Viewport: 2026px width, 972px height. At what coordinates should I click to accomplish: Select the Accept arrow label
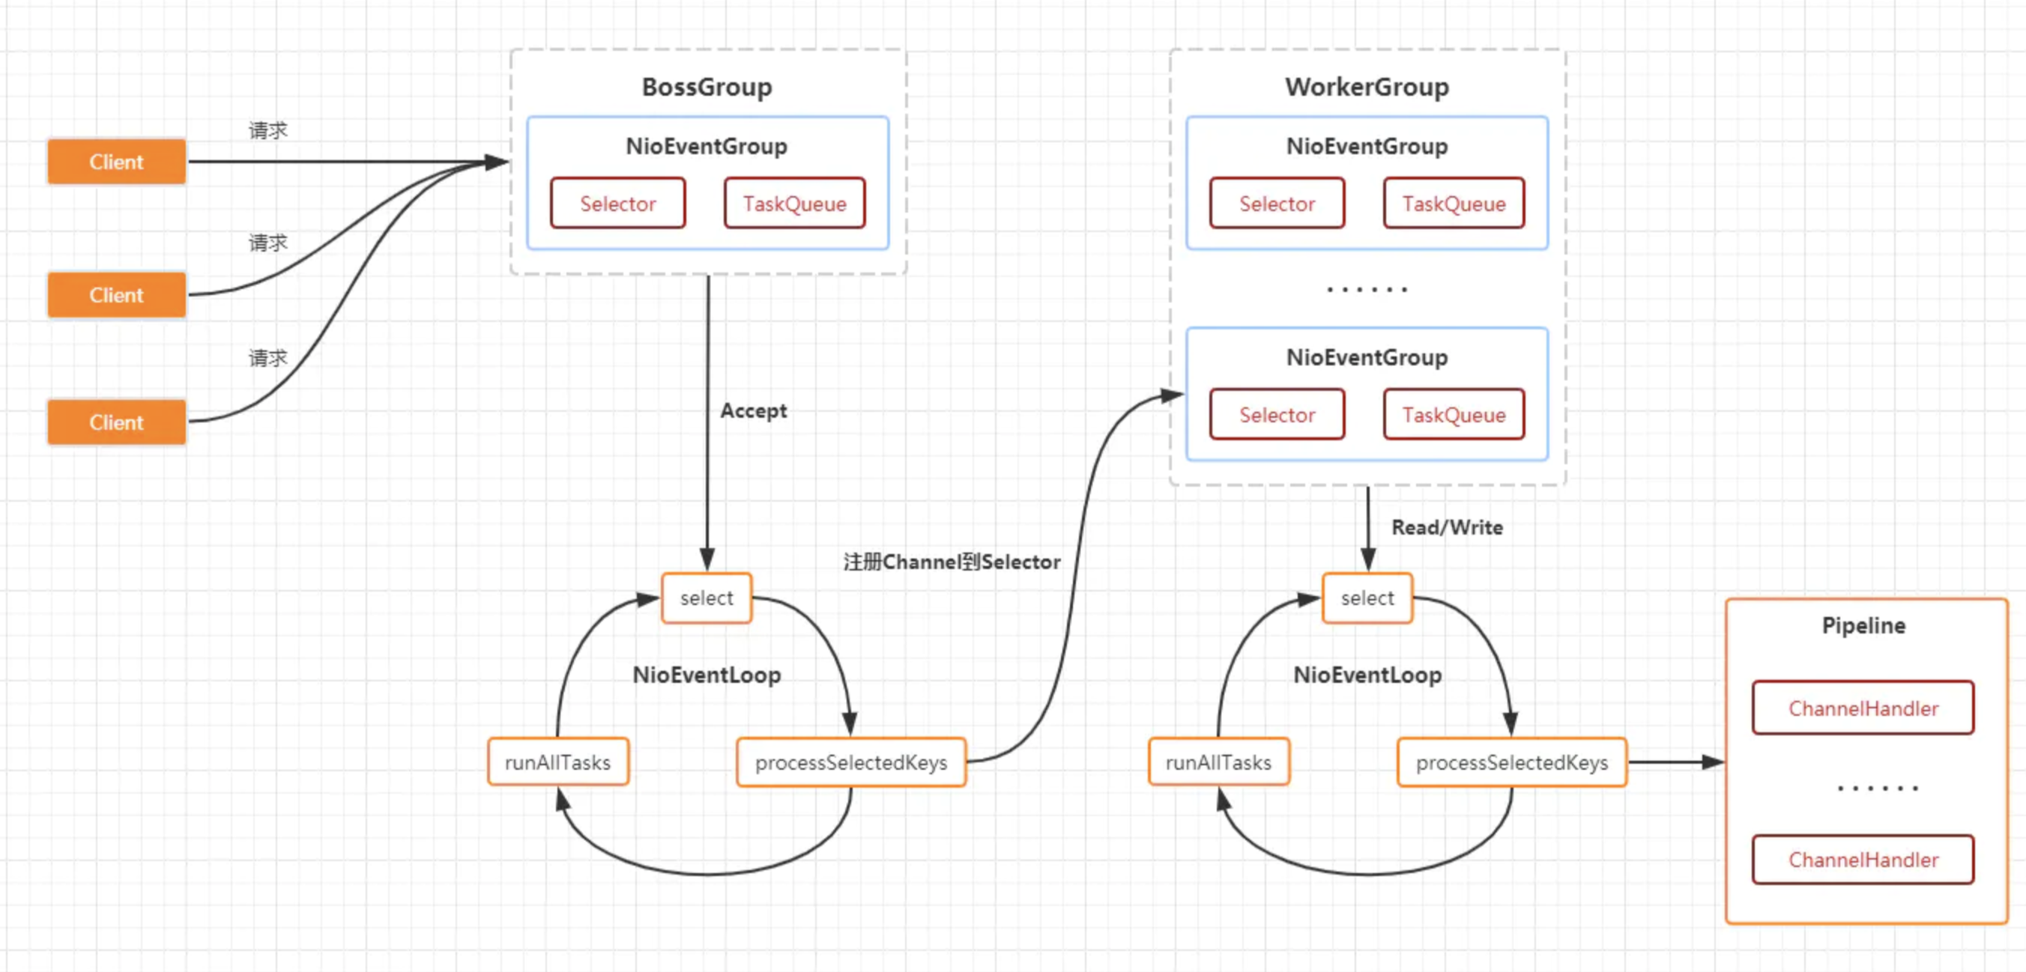[753, 411]
